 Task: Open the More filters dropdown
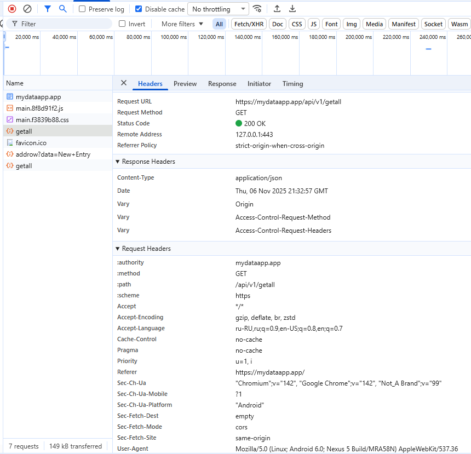182,24
